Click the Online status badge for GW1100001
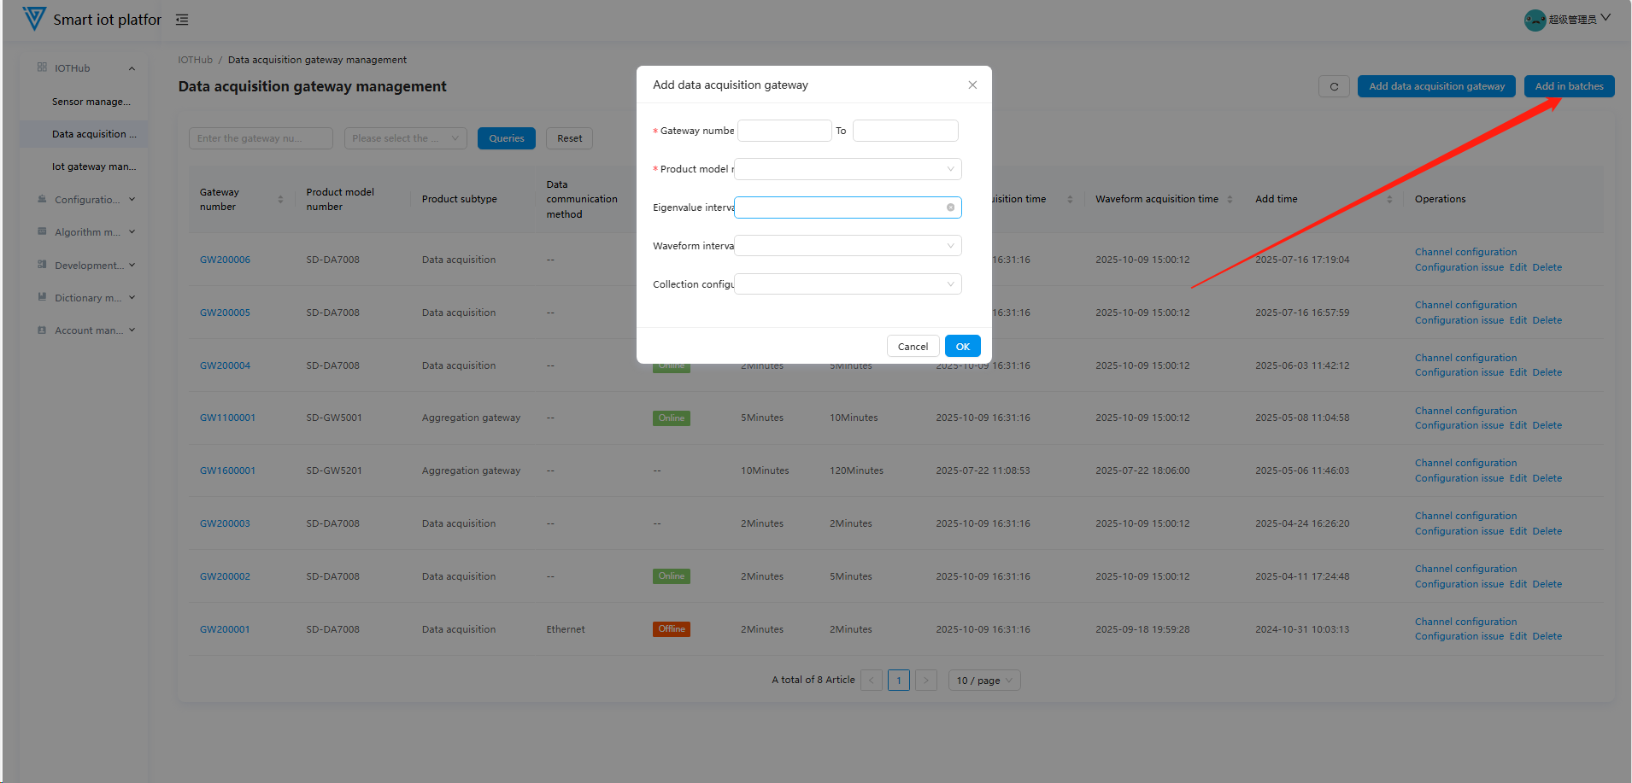1632x783 pixels. tap(672, 418)
